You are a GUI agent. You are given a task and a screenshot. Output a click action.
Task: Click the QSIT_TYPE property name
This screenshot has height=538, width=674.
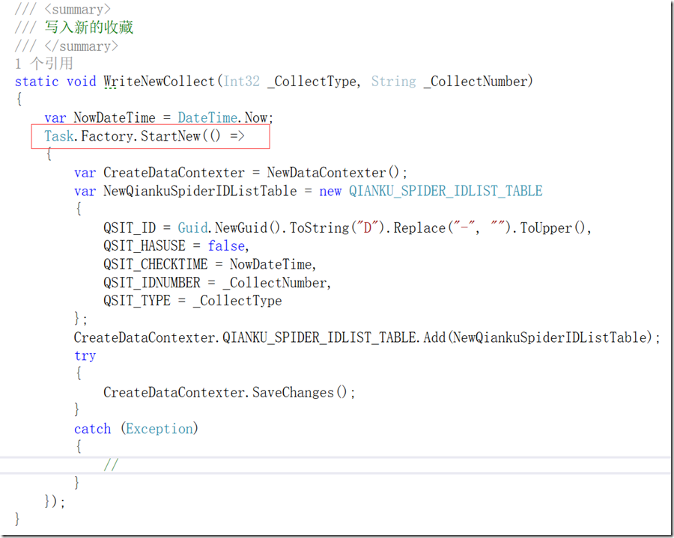click(137, 301)
